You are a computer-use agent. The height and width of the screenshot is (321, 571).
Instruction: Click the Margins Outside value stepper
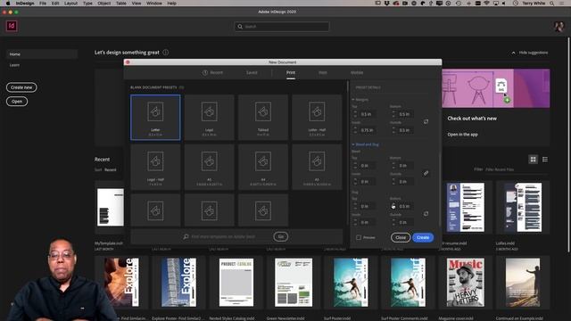tap(393, 130)
